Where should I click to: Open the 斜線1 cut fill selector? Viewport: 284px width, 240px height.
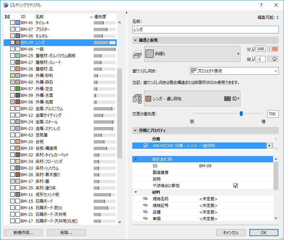click(192, 54)
